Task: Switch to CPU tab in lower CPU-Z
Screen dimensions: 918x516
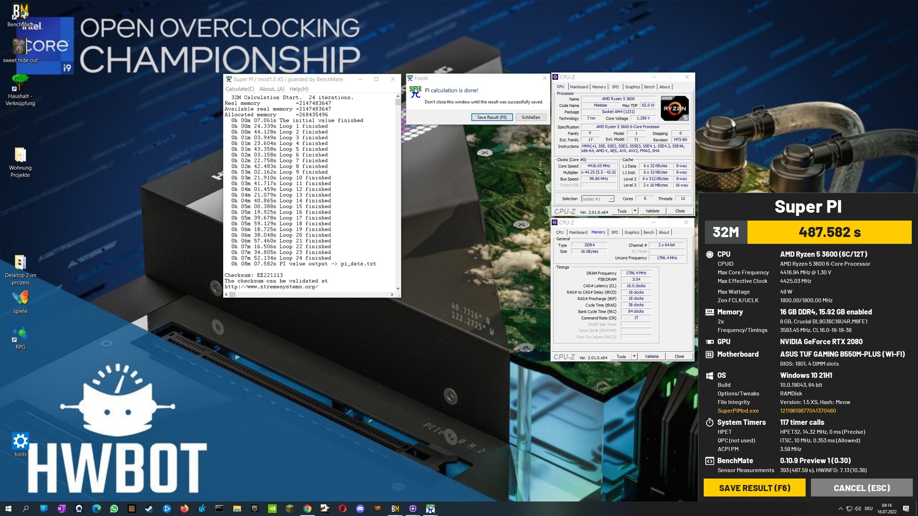Action: [x=559, y=232]
